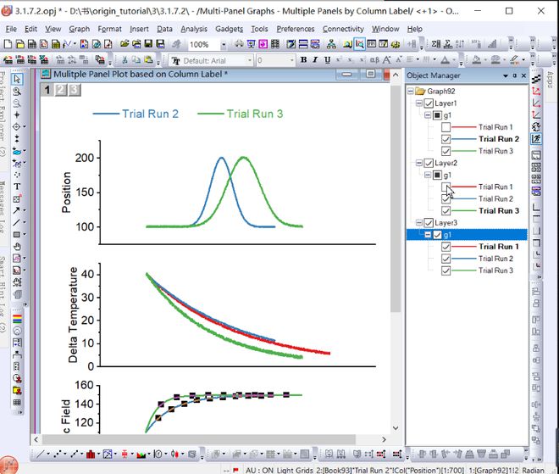
Task: Open the Format menu
Action: (x=109, y=29)
